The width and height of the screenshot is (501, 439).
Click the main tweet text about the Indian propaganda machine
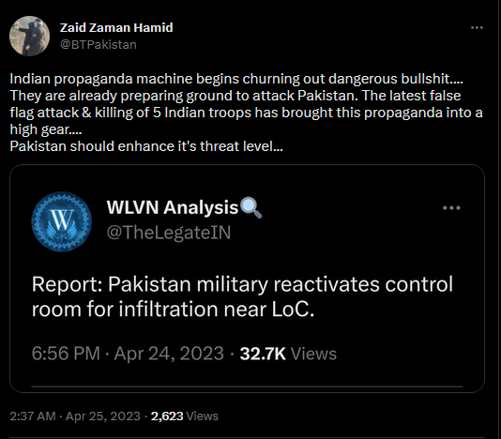[x=246, y=113]
